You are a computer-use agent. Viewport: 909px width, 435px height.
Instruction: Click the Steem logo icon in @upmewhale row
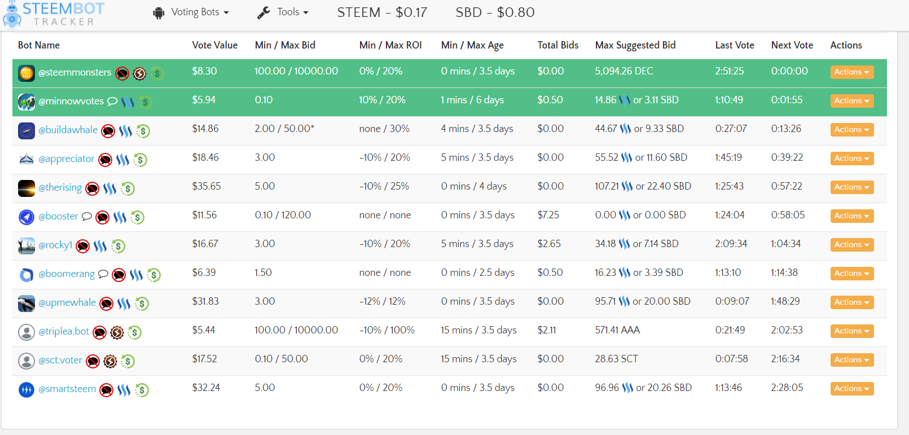pyautogui.click(x=124, y=304)
